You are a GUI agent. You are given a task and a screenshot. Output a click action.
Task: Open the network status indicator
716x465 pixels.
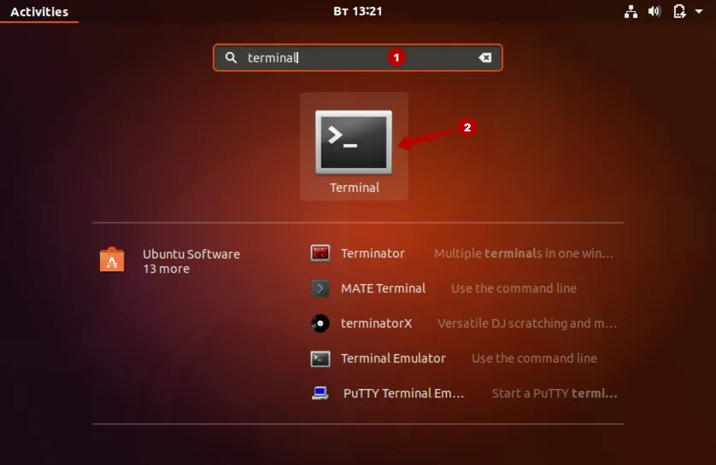click(631, 11)
